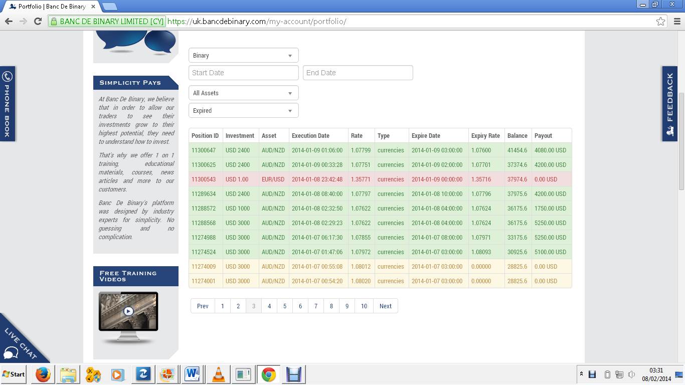
Task: Click the Start Date field
Action: click(x=243, y=73)
